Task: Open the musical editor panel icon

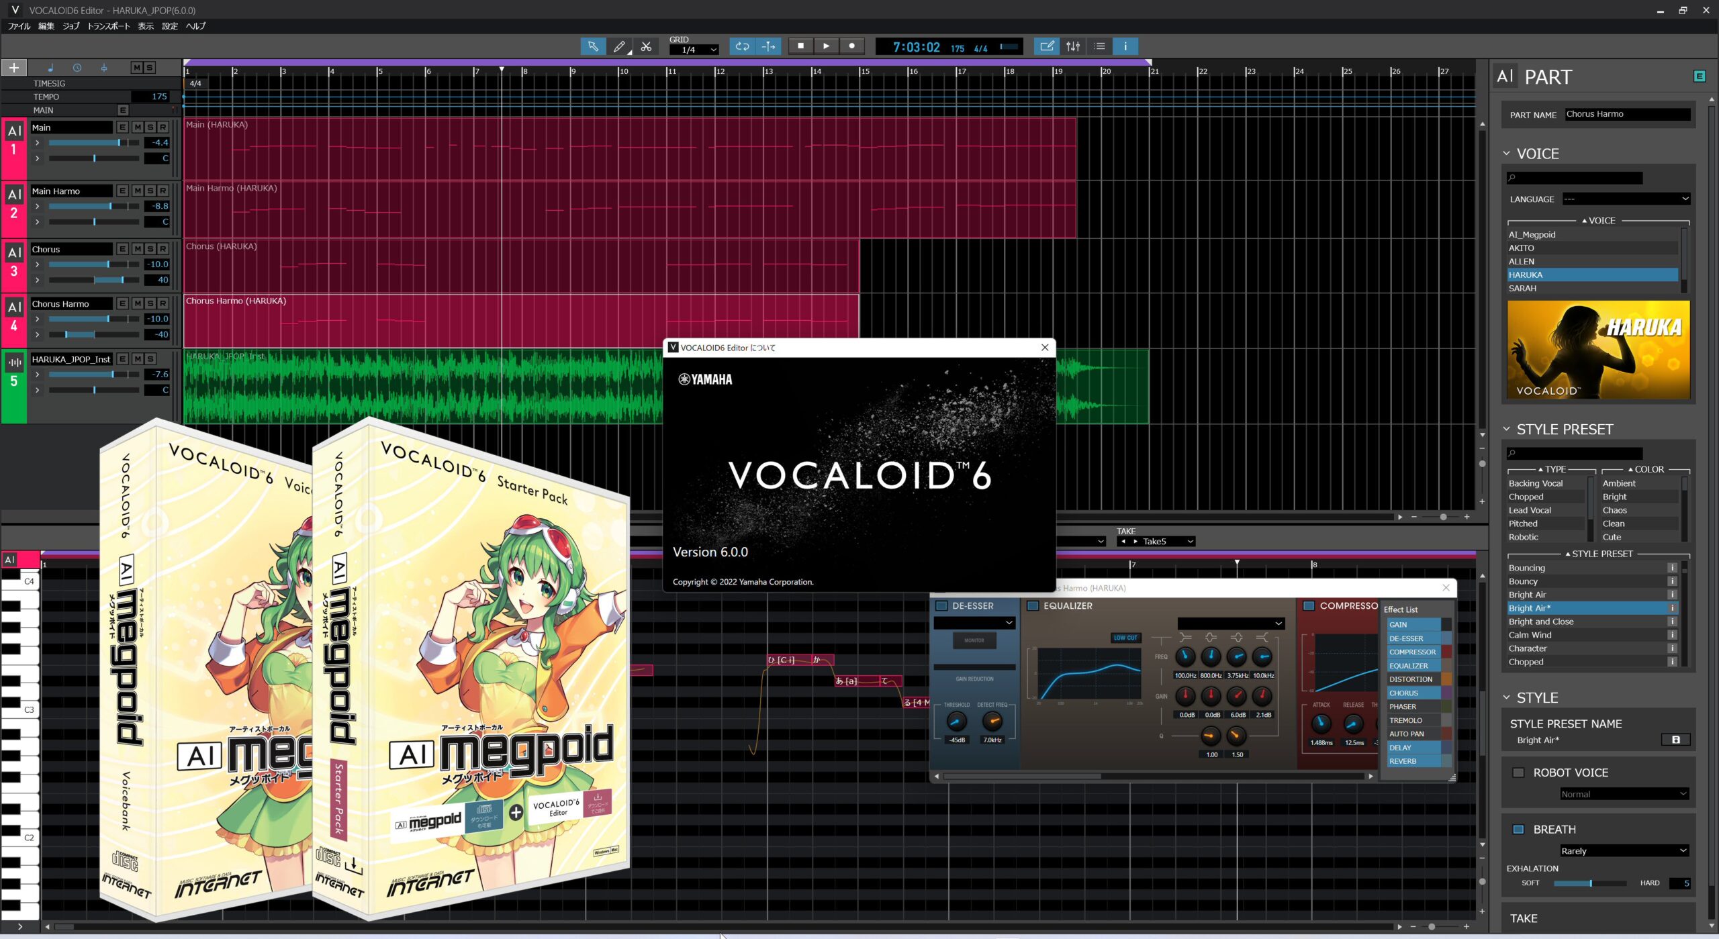Action: point(1046,46)
